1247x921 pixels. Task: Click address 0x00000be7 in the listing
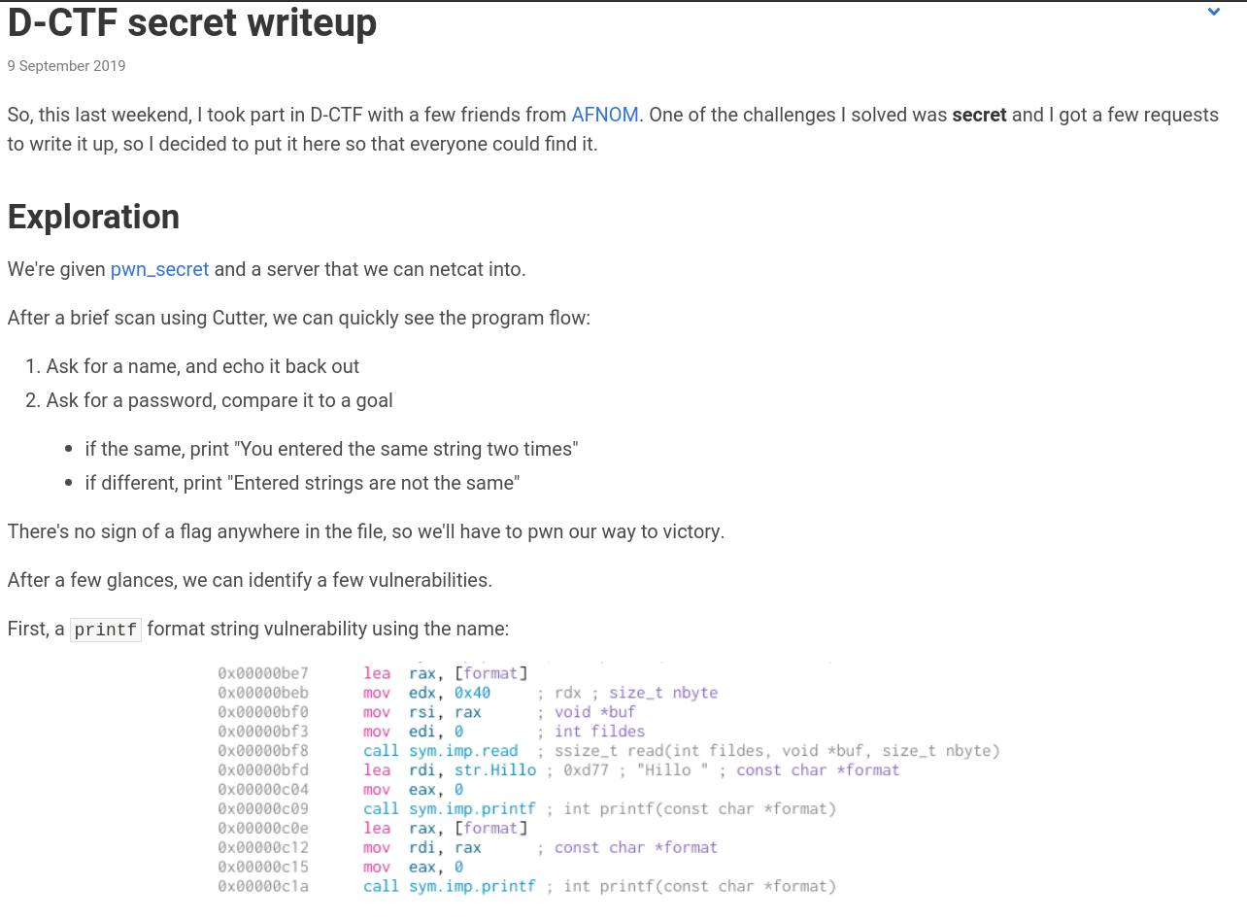tap(263, 673)
